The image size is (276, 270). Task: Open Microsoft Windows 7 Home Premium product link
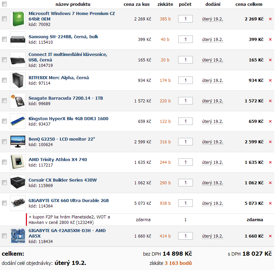pyautogui.click(x=72, y=16)
